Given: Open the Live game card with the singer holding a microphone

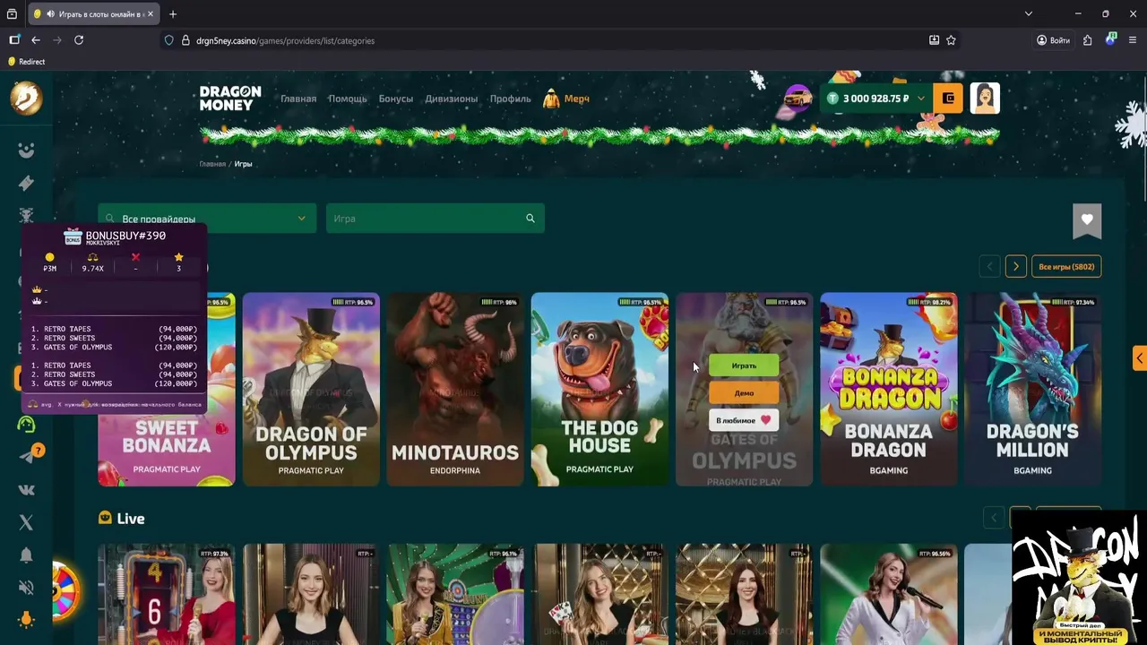Looking at the screenshot, I should pyautogui.click(x=889, y=594).
